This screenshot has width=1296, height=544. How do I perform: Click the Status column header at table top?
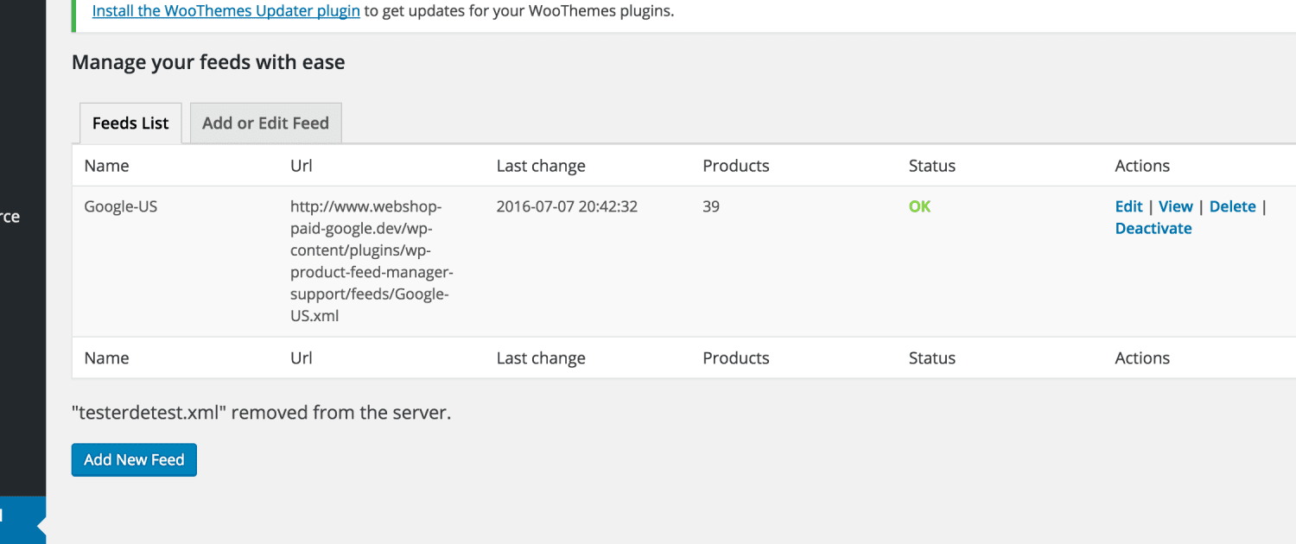coord(931,166)
